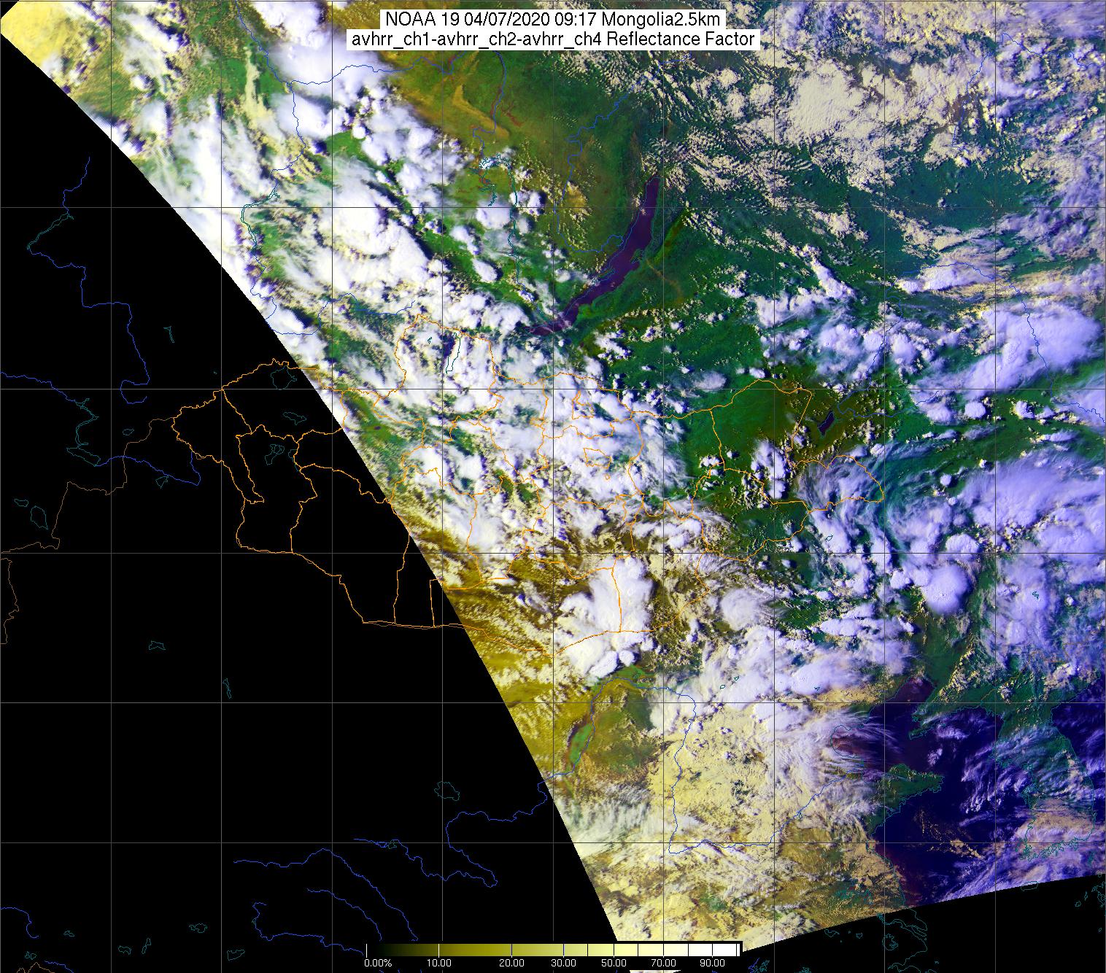Click the 30.00 colorbar label
The width and height of the screenshot is (1106, 973).
563,964
